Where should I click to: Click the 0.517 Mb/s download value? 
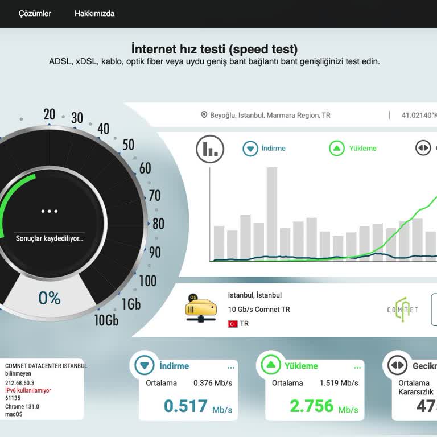[x=198, y=406]
